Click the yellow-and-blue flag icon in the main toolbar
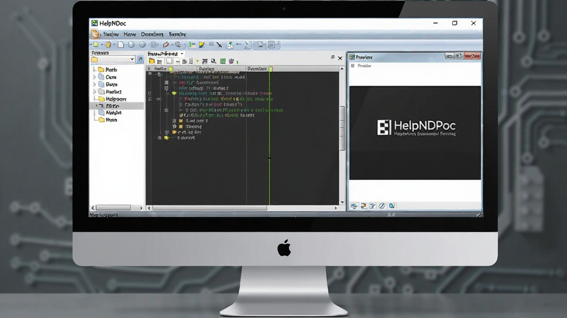 tap(202, 45)
